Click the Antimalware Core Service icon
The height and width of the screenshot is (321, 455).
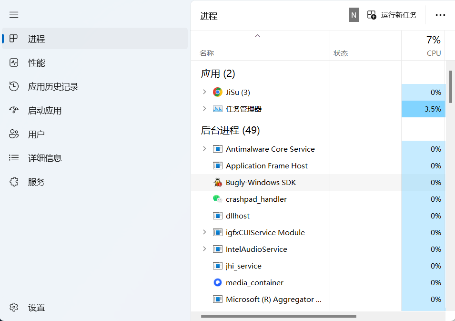tap(217, 149)
